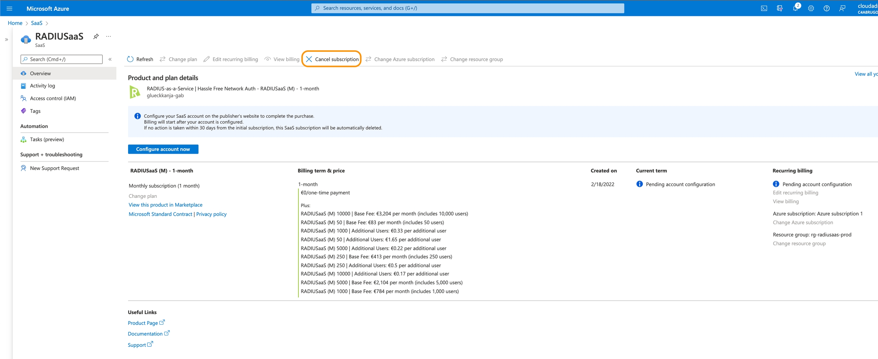Screen dimensions: 878x359
Task: Open the feedback icon in header
Action: 842,8
